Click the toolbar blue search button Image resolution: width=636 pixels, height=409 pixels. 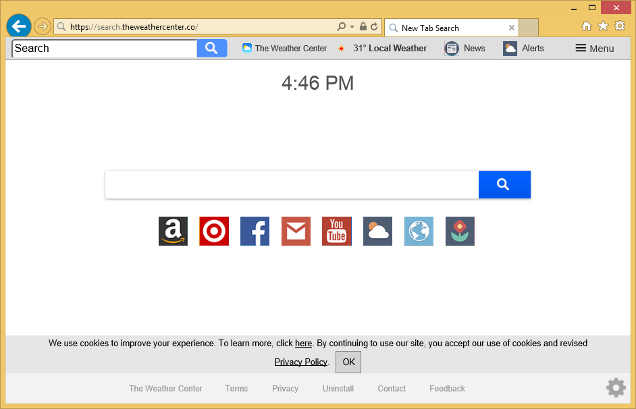212,48
